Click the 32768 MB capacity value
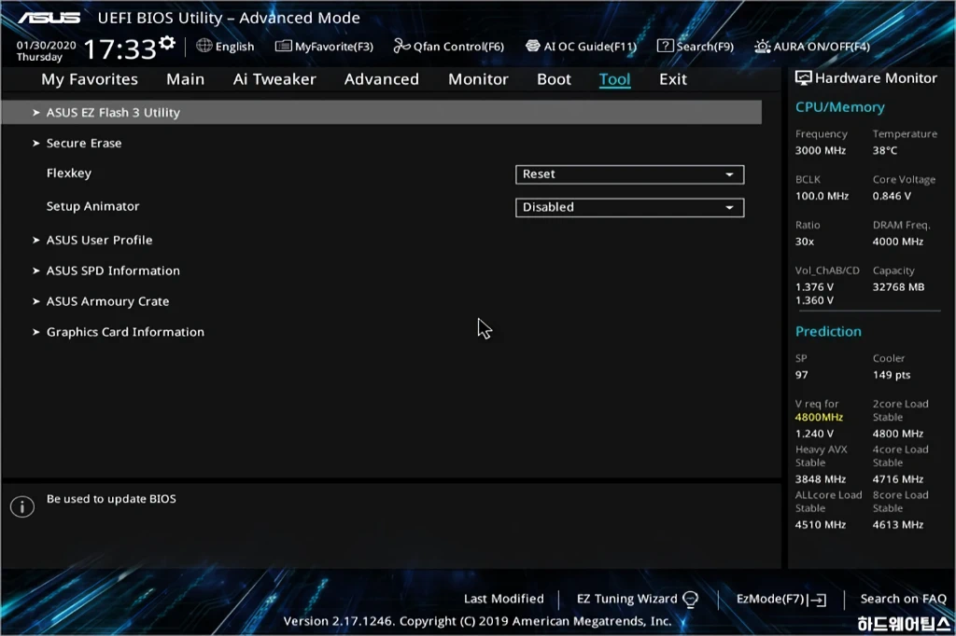The width and height of the screenshot is (956, 636). [898, 287]
